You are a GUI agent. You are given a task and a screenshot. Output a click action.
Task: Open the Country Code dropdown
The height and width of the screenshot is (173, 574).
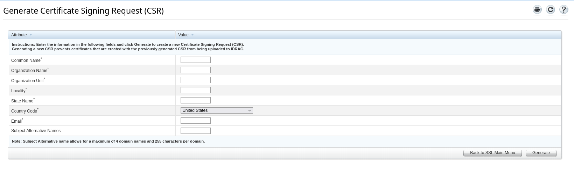pos(217,110)
